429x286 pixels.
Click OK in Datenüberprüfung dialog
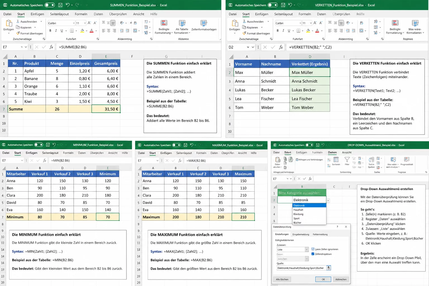323,279
